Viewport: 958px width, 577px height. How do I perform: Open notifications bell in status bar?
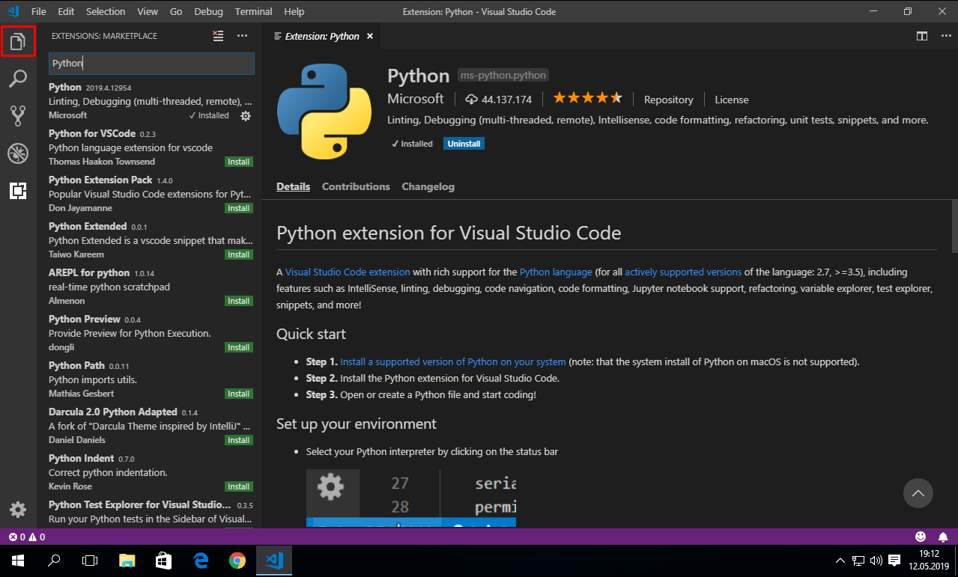[942, 537]
